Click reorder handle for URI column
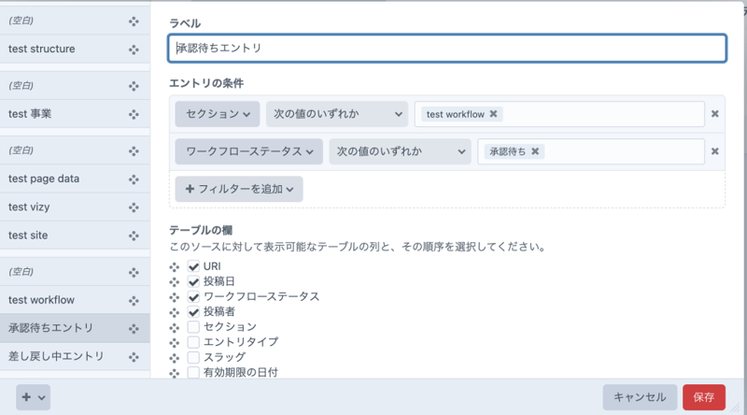Screen dimensions: 747x415 [x=174, y=267]
